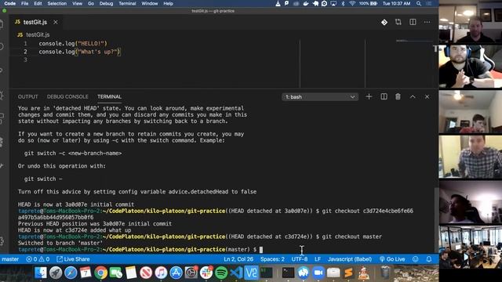Kill the terminal with trash icon

(x=398, y=96)
